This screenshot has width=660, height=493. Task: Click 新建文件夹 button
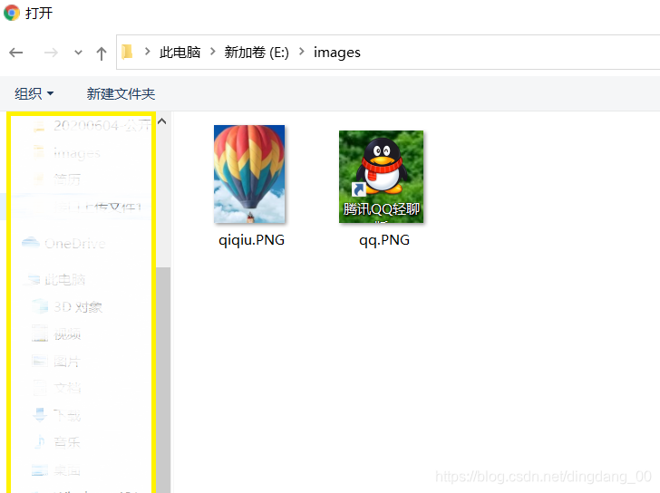[121, 93]
